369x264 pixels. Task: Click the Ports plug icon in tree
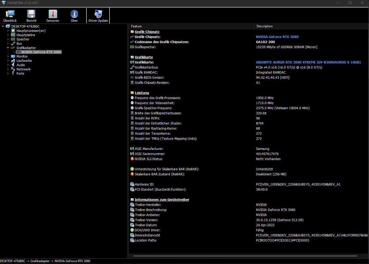(13, 74)
